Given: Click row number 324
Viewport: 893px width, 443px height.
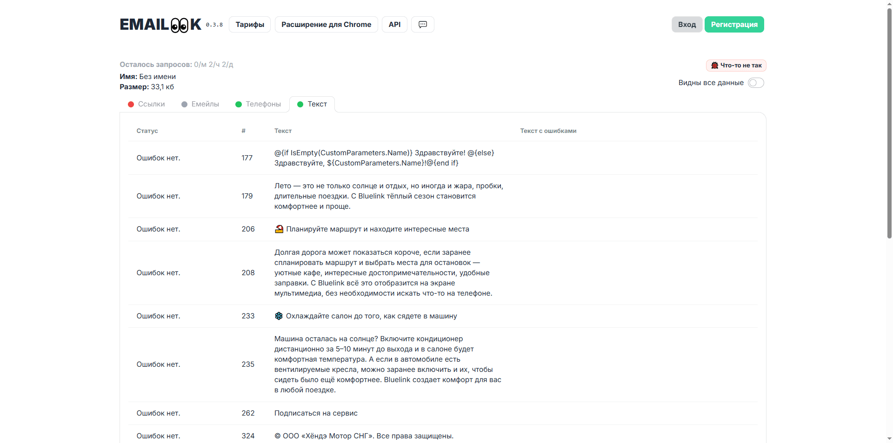Looking at the screenshot, I should click(x=248, y=436).
